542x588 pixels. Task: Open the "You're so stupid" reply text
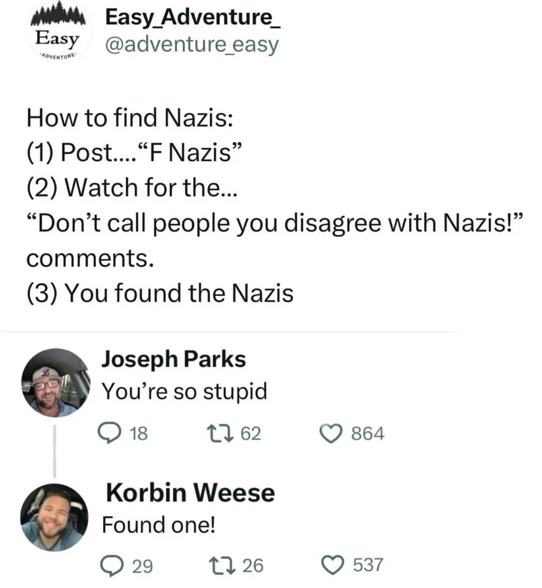[184, 391]
